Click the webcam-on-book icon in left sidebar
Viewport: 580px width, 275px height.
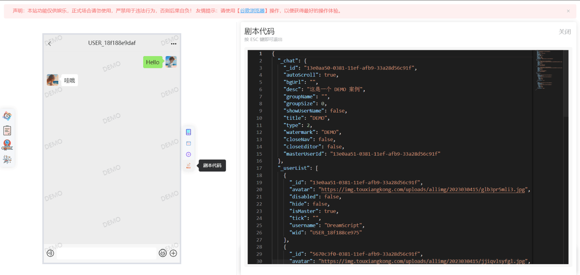click(7, 145)
